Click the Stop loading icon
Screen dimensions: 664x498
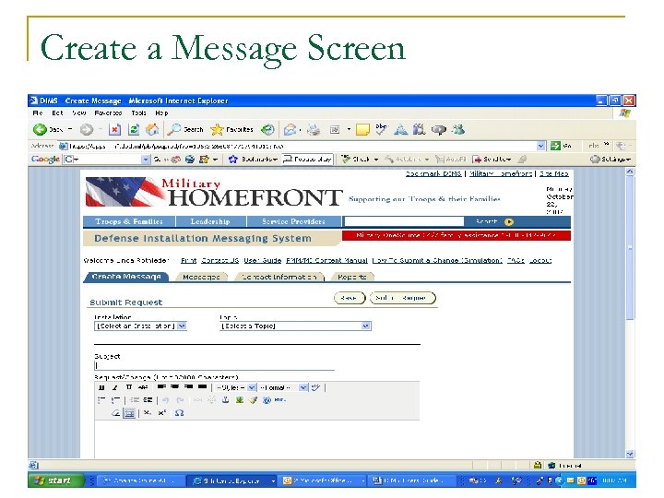click(114, 130)
